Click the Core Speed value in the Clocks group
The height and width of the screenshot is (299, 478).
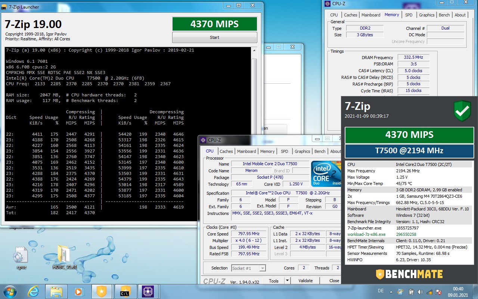[x=249, y=234]
